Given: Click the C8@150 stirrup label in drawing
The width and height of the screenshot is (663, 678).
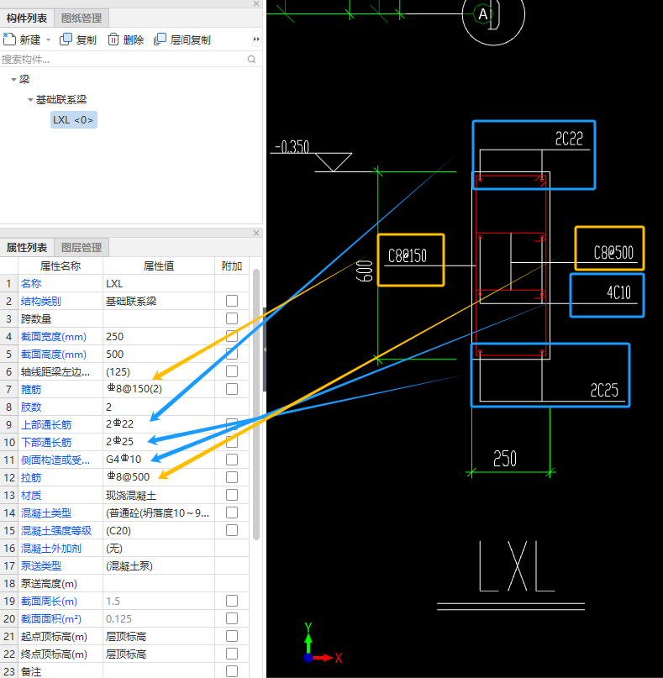Looking at the screenshot, I should [408, 256].
